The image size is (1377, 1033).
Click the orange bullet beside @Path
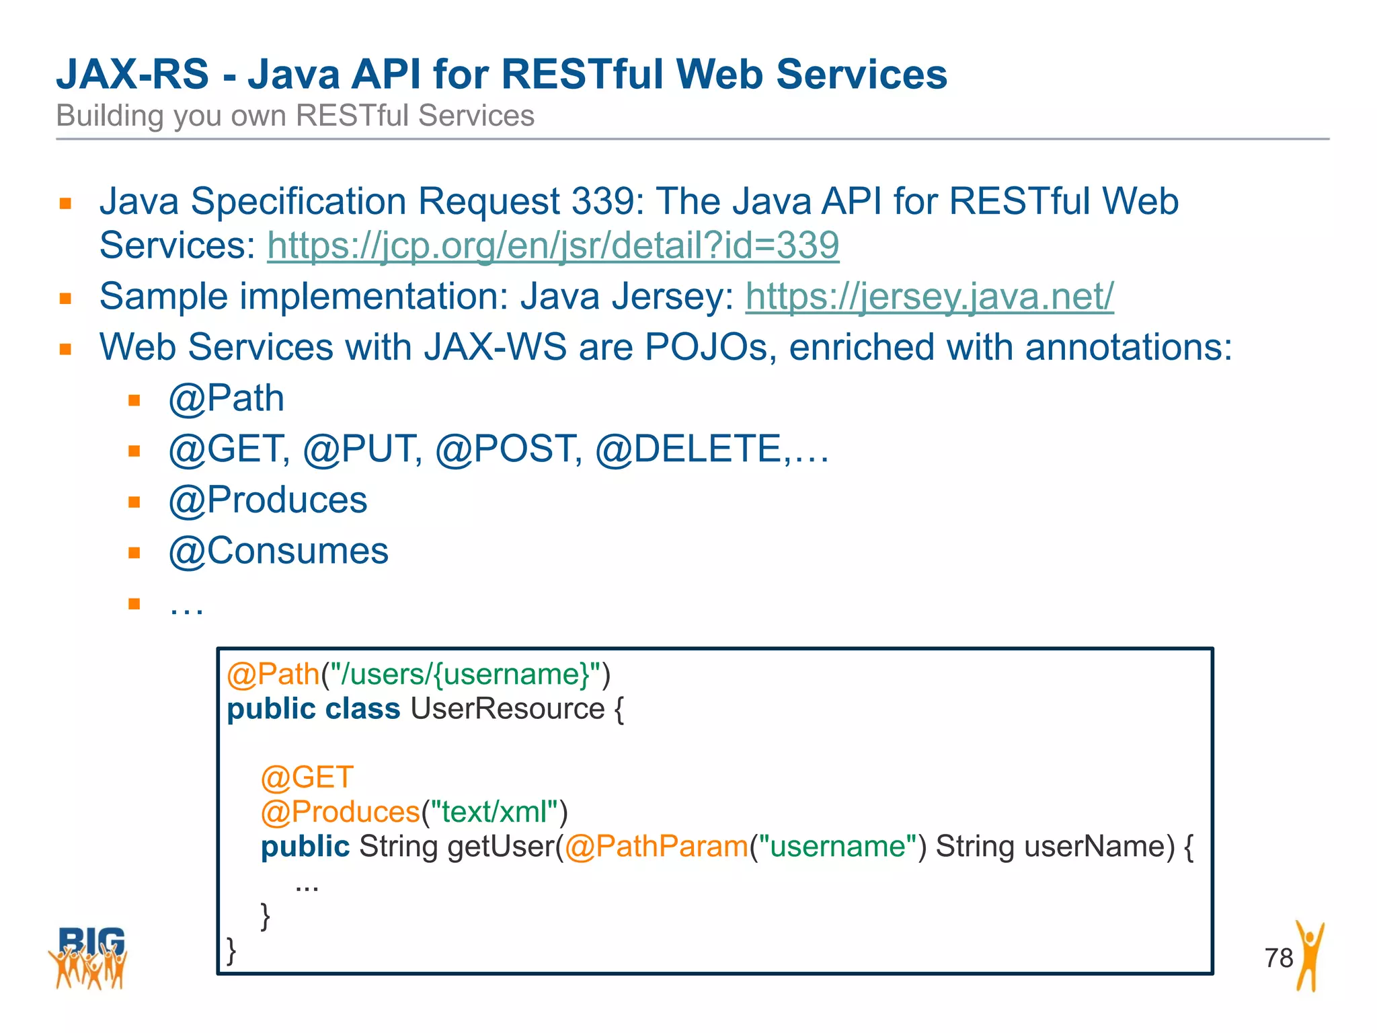point(134,401)
